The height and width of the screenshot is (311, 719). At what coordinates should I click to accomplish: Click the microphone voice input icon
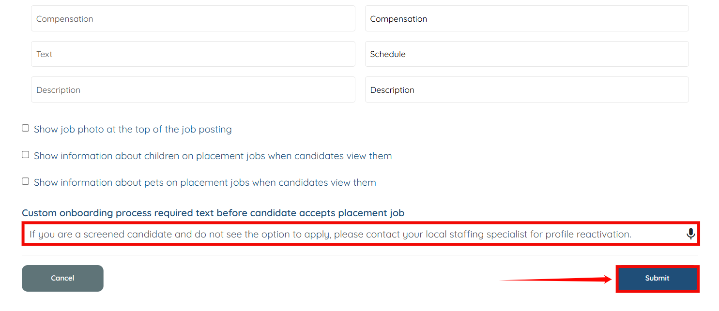(x=690, y=234)
